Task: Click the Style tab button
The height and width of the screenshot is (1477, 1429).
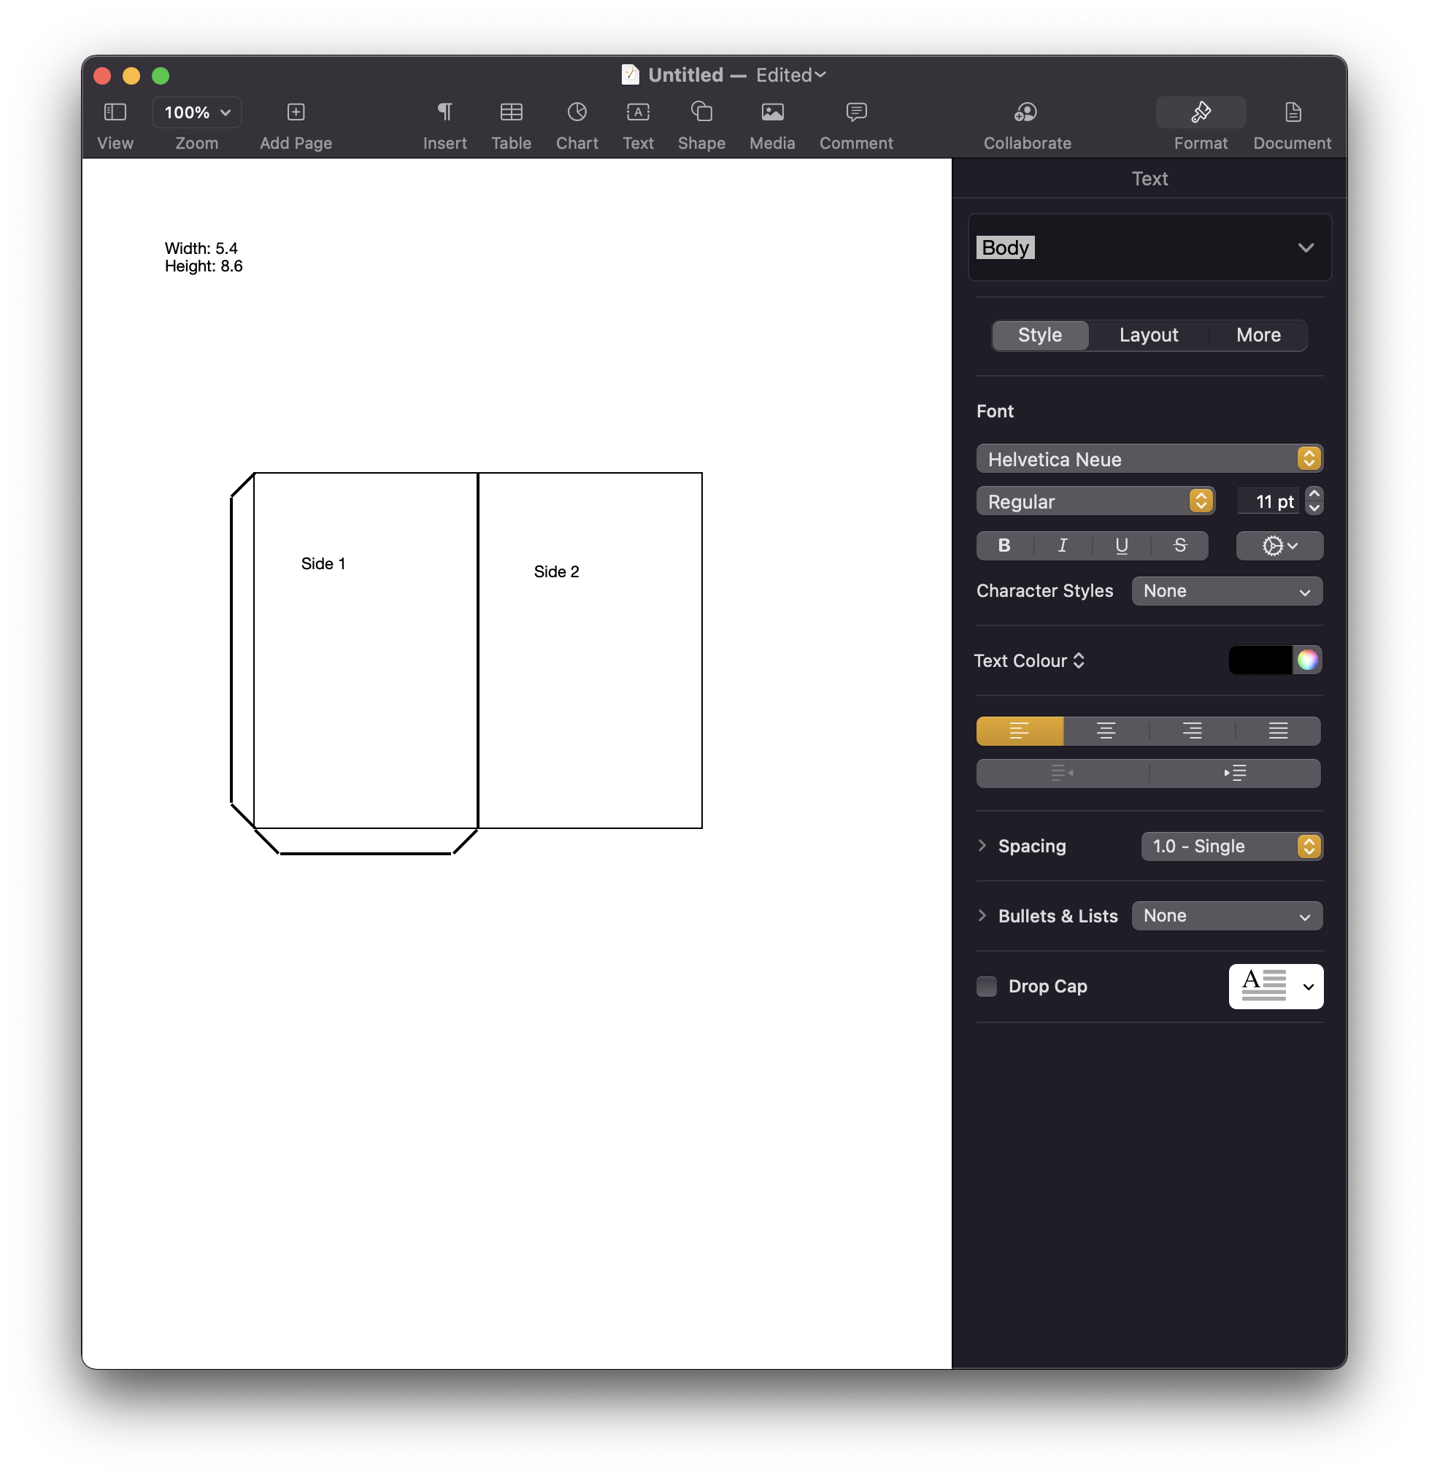Action: pos(1040,333)
